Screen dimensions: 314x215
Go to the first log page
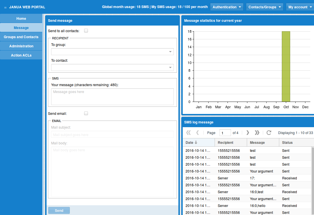[x=188, y=133]
